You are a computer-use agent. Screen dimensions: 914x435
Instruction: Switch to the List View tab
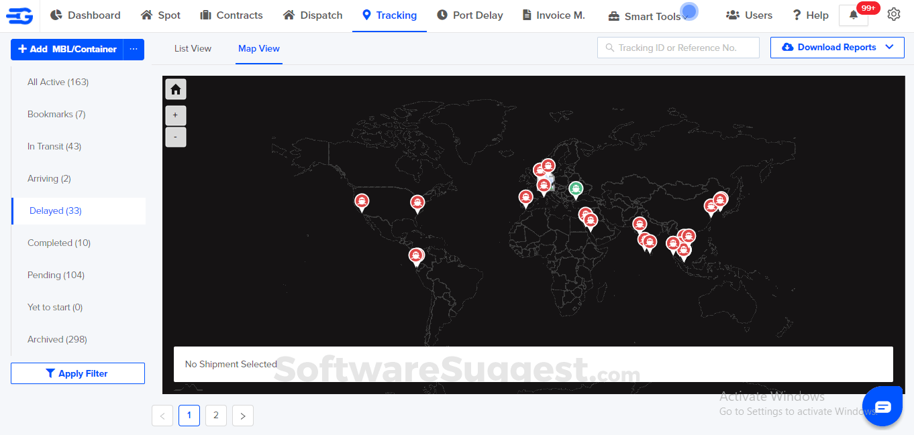[x=193, y=48]
